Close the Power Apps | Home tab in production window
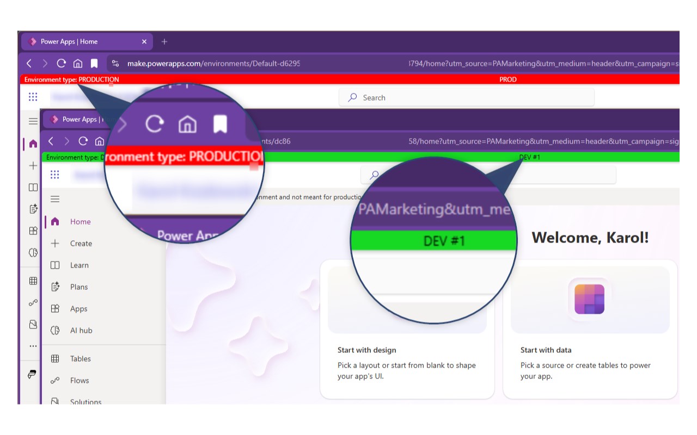 coord(144,41)
